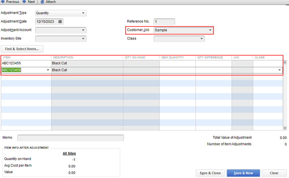
Task: Click the Clear button
Action: [274, 173]
